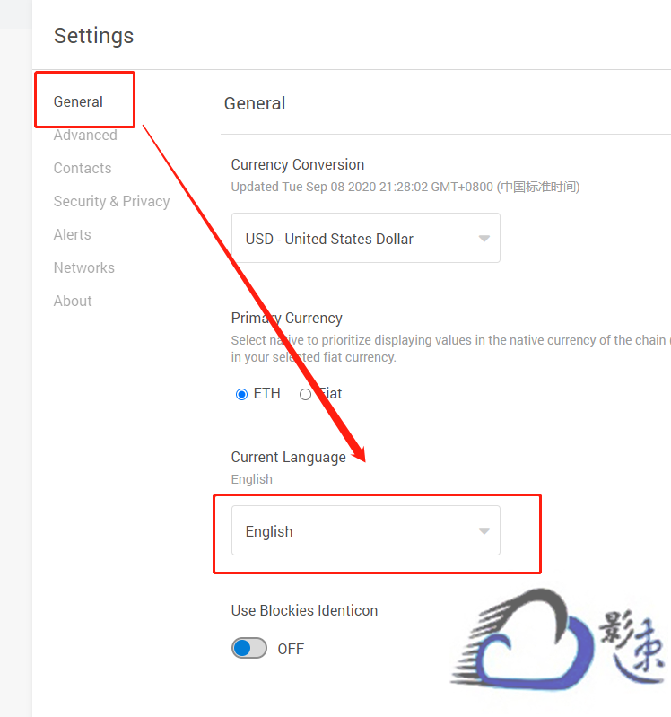Viewport: 671px width, 717px height.
Task: Open the About section
Action: (x=73, y=301)
